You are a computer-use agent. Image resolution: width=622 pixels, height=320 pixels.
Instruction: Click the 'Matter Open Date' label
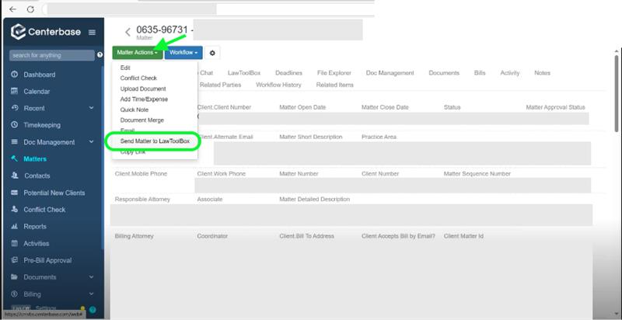pyautogui.click(x=302, y=107)
